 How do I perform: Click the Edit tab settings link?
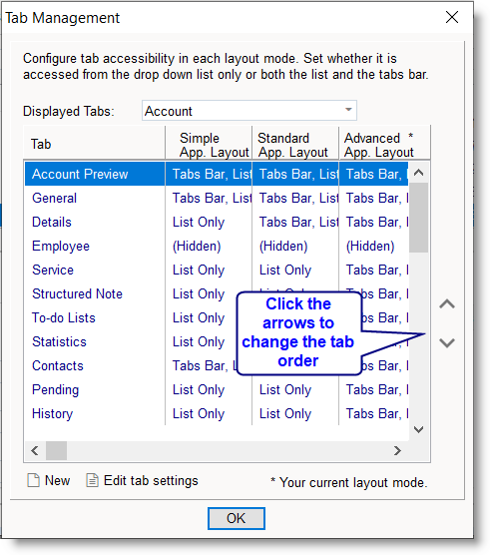pos(151,481)
